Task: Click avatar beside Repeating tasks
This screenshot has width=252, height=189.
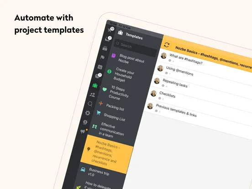Action: (x=157, y=81)
